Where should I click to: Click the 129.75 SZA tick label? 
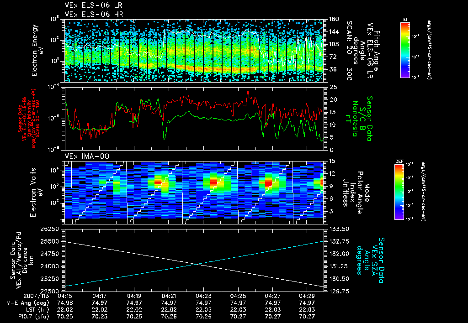pyautogui.click(x=339, y=291)
